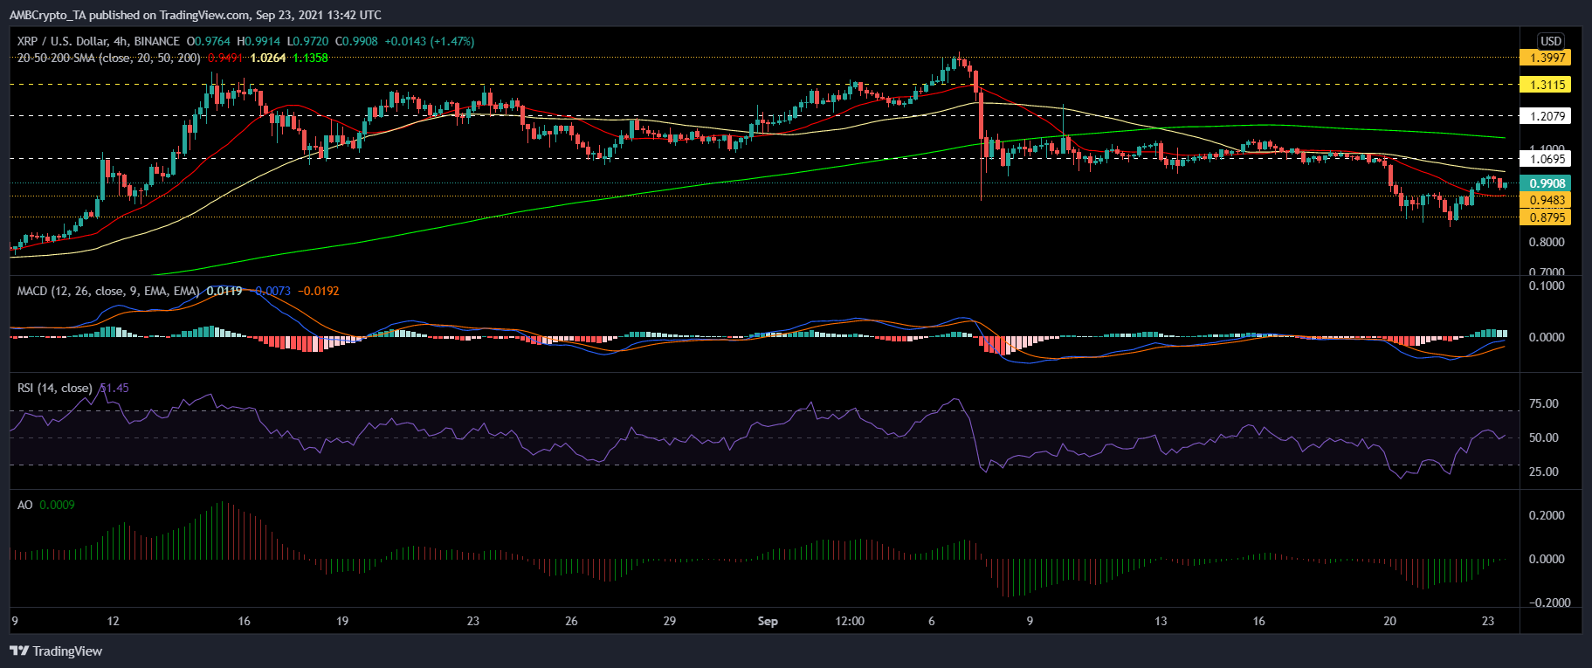1592x668 pixels.
Task: Select the RSI (14, close) legend
Action: pyautogui.click(x=54, y=388)
